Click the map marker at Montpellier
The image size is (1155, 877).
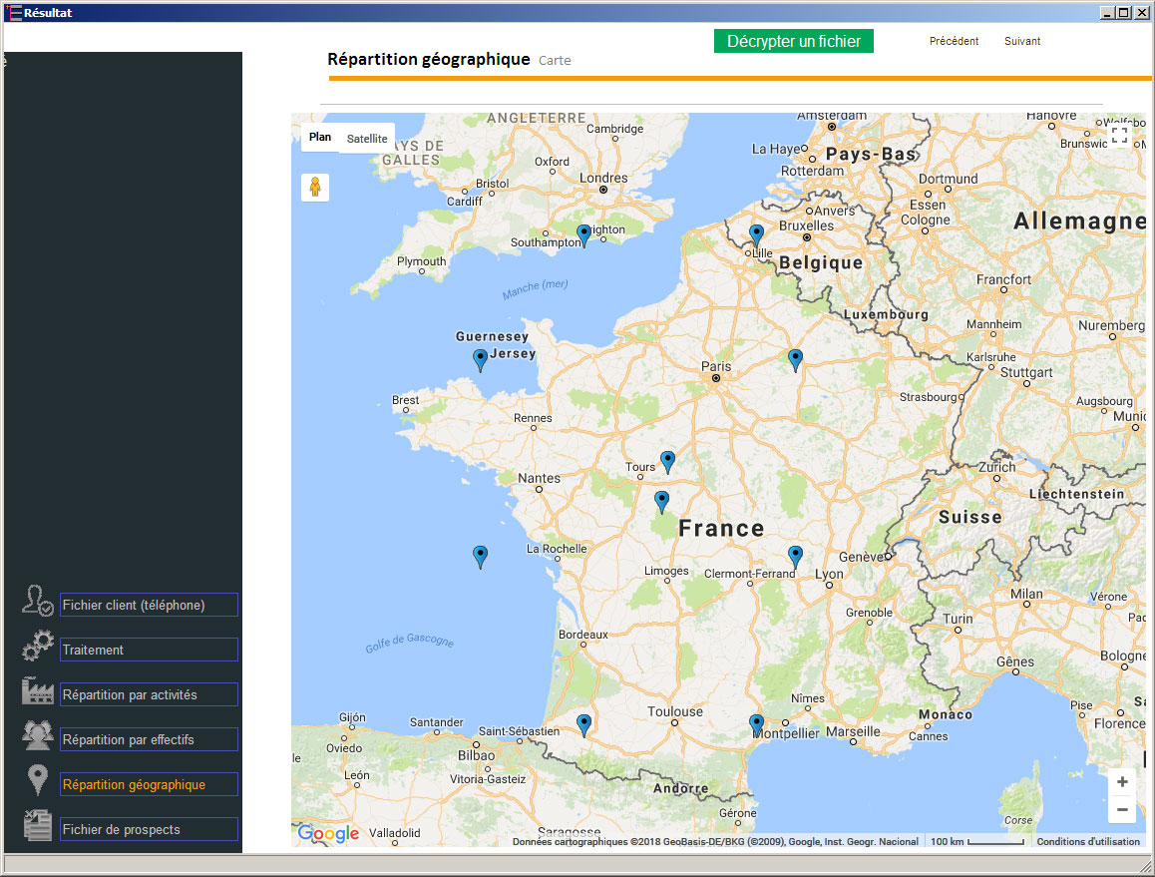point(756,725)
